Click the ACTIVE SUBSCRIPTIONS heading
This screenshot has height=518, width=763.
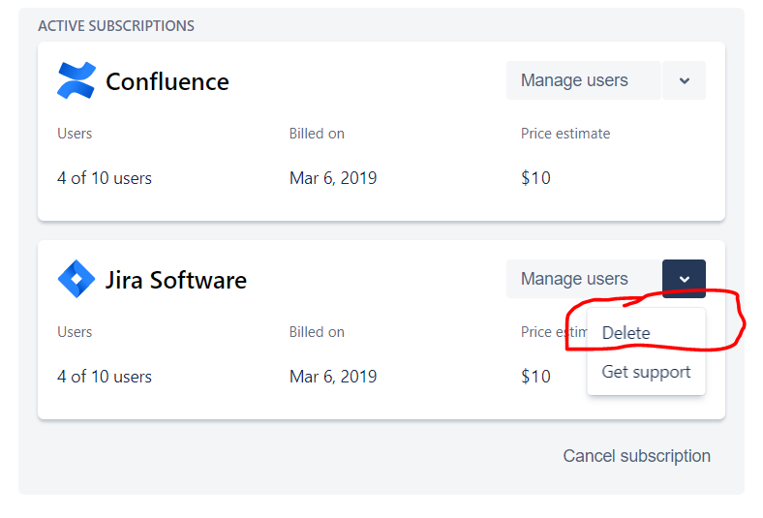coord(116,26)
